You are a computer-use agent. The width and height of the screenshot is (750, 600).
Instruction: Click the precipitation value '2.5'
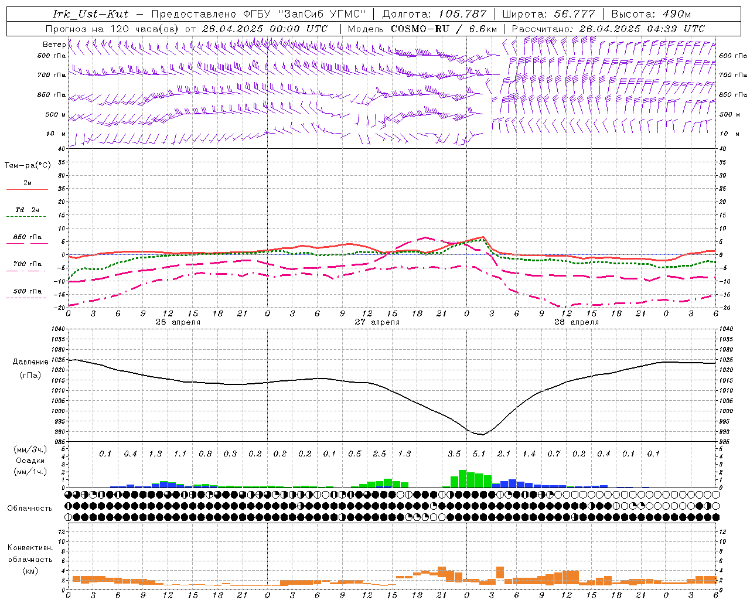coord(379,454)
